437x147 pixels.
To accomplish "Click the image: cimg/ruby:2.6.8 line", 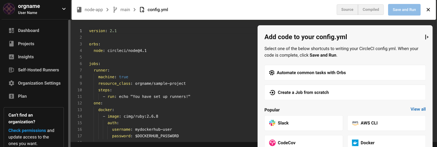I will (133, 116).
